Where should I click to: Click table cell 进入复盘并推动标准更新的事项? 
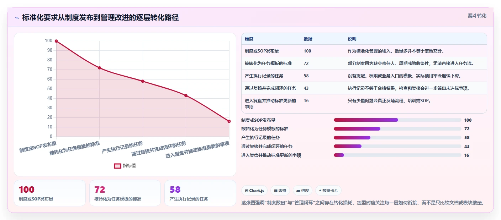click(x=270, y=104)
